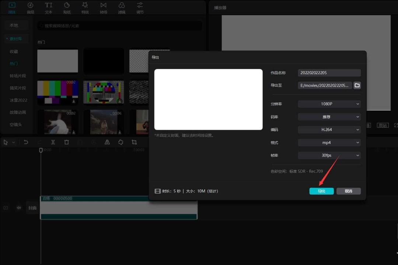Mute the main track with speaker icon
This screenshot has width=398, height=265.
point(19,208)
